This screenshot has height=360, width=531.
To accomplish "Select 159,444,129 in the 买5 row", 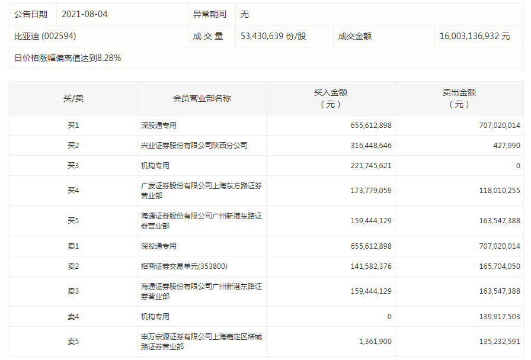I will [371, 221].
